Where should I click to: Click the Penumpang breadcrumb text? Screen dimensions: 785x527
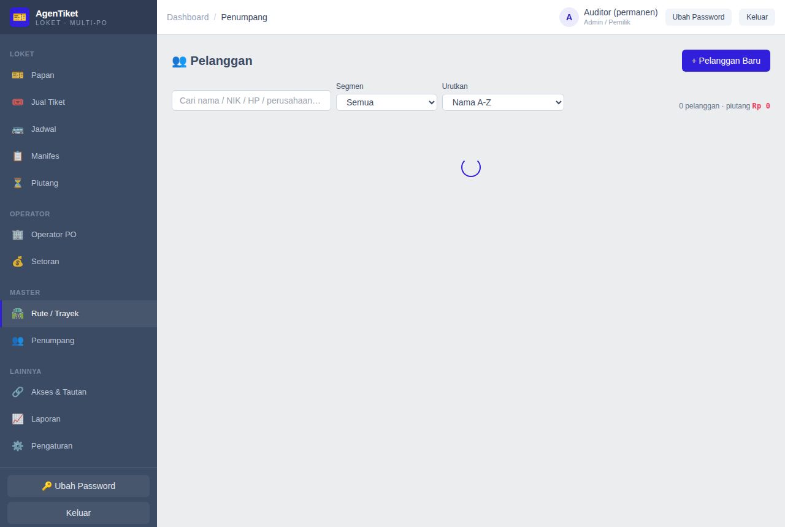click(x=244, y=17)
